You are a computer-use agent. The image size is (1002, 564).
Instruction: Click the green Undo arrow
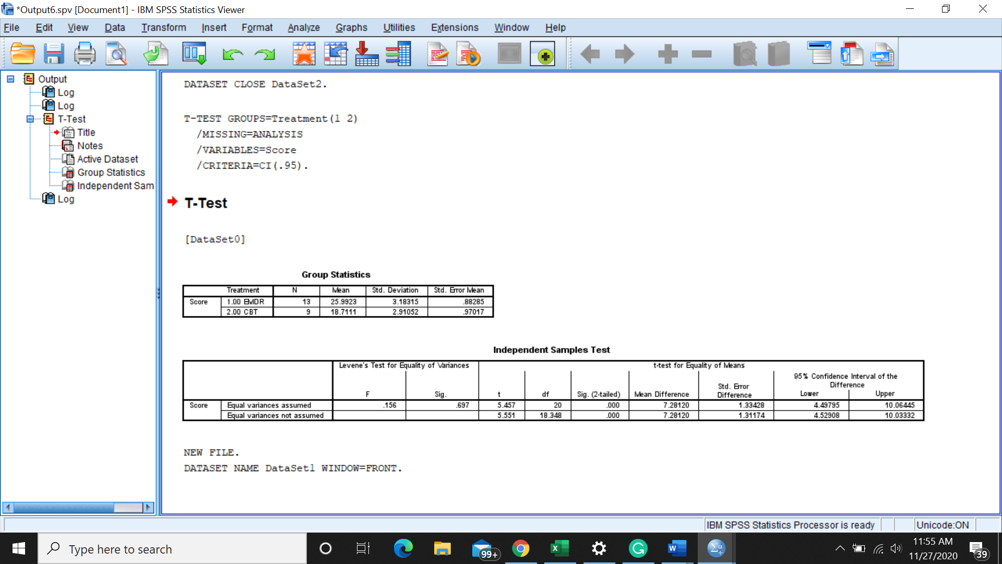click(232, 54)
